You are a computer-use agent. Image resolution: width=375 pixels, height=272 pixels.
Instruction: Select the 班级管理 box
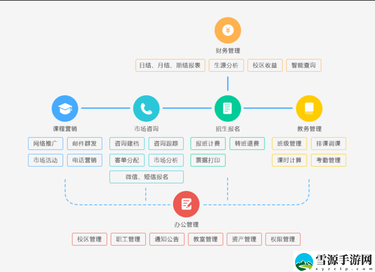click(x=290, y=144)
